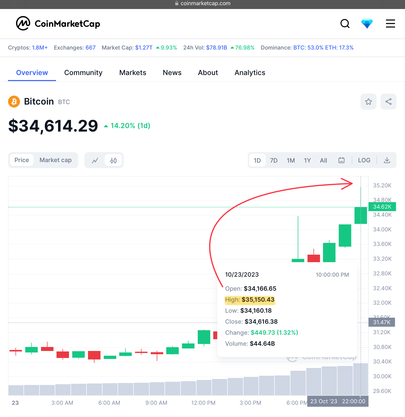The image size is (405, 417).
Task: Add Bitcoin to watchlist with star icon
Action: click(x=368, y=102)
